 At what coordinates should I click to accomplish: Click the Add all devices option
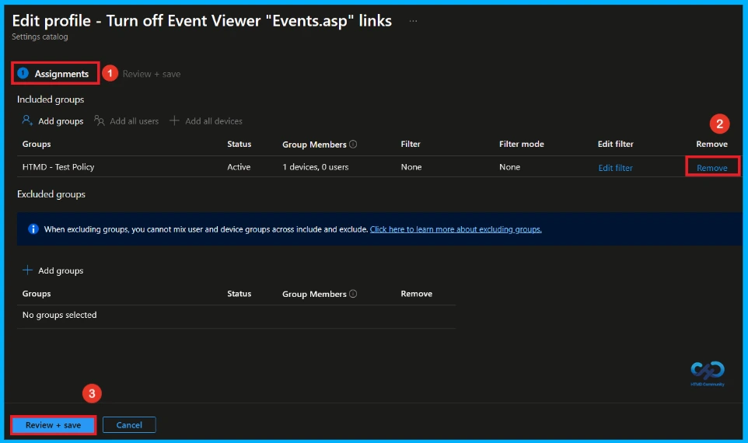205,120
